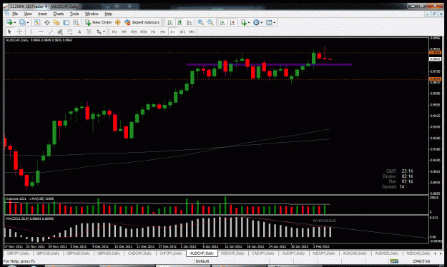This screenshot has width=447, height=267.
Task: Switch to AUDCAD,Daily chart tab
Action: coord(355,253)
